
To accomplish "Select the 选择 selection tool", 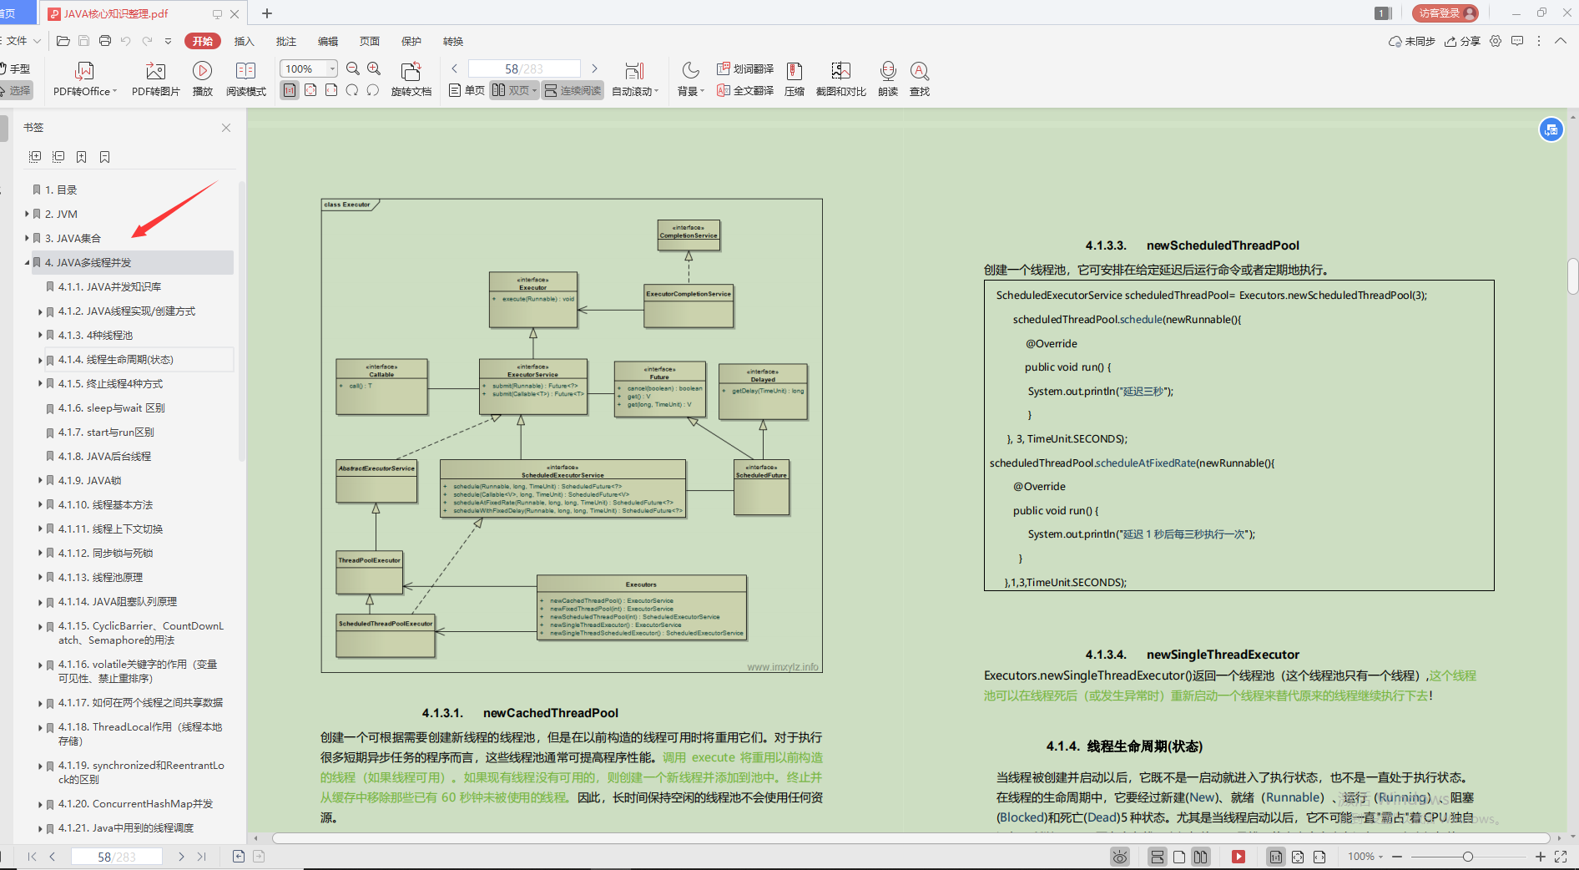I will 15,90.
